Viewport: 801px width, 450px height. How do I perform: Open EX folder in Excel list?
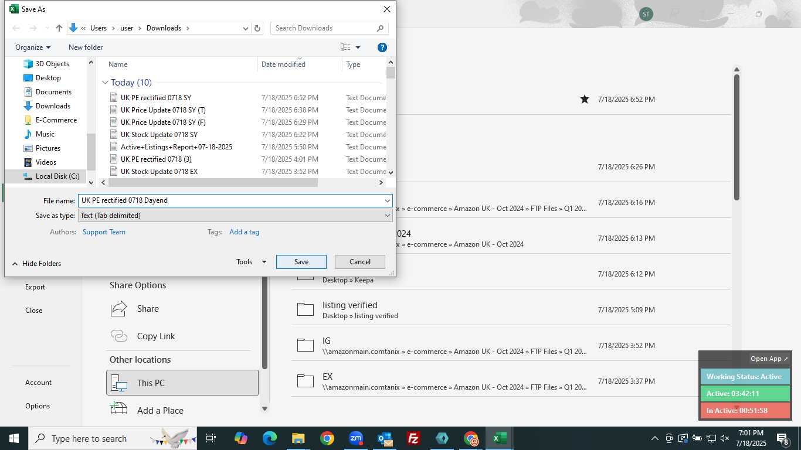pos(511,381)
